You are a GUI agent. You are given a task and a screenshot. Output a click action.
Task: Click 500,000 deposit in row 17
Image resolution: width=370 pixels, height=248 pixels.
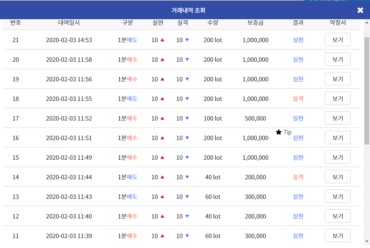click(x=255, y=118)
